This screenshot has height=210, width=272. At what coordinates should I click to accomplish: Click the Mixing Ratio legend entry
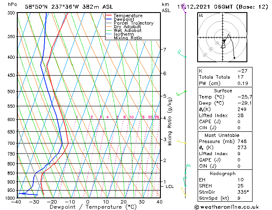[x=128, y=38]
